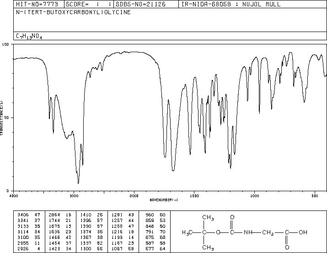Screen dimensions: 327x253
Task: Click the 100 transmittance axis label
Action: pos(5,44)
